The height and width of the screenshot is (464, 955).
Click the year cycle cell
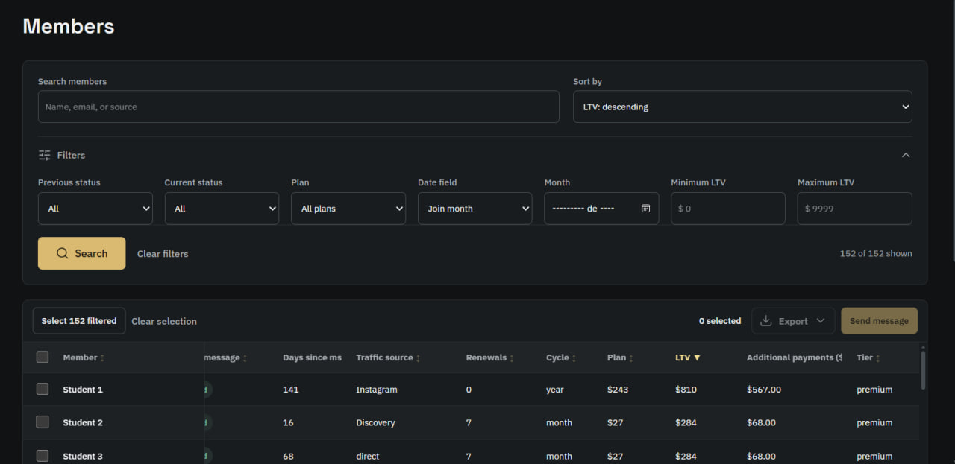[x=555, y=390]
